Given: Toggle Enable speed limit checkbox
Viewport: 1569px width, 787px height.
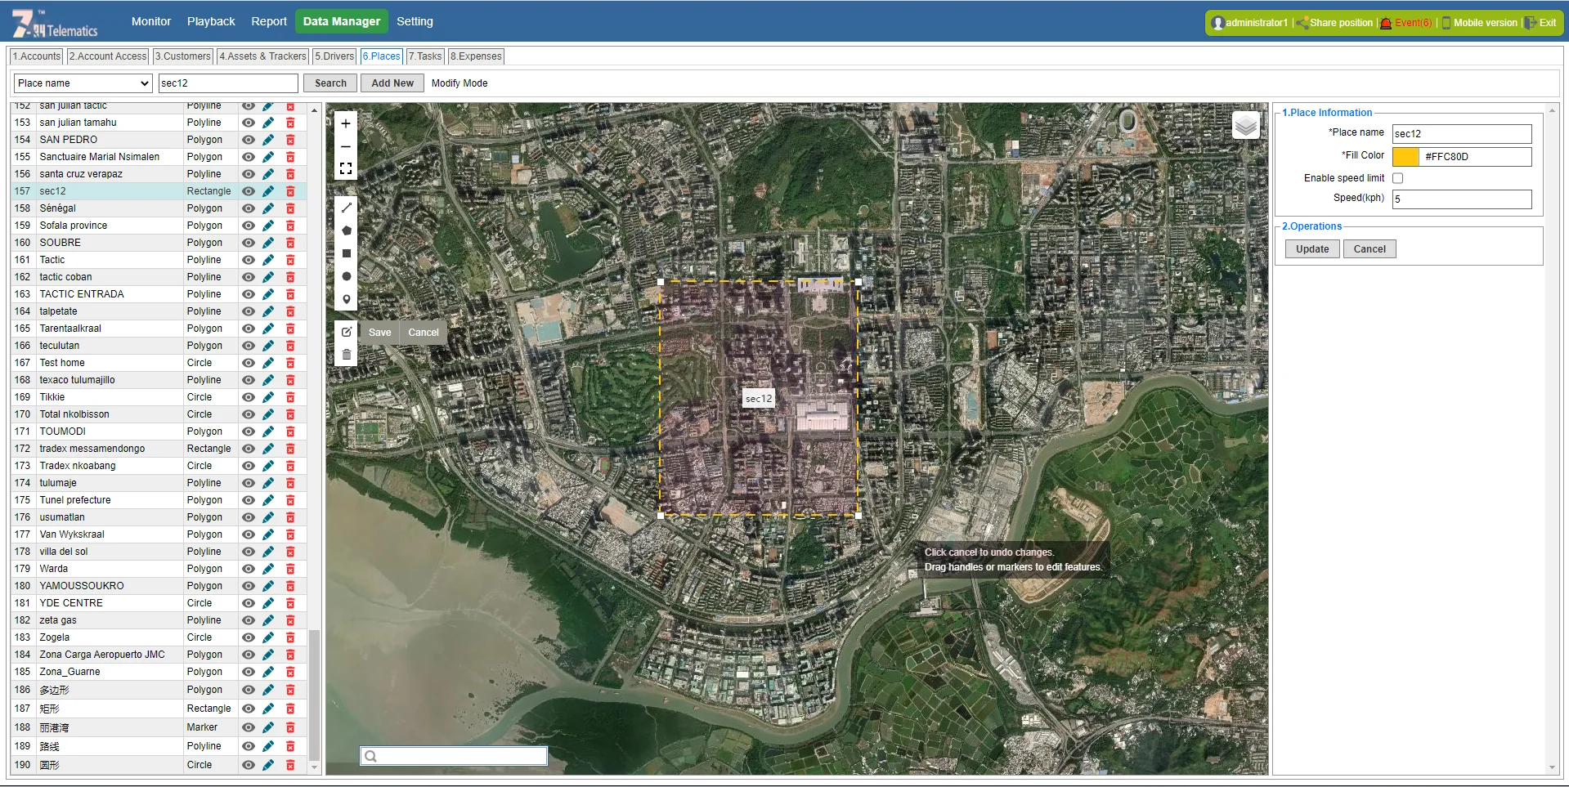Looking at the screenshot, I should (x=1397, y=178).
